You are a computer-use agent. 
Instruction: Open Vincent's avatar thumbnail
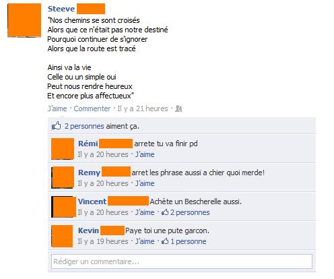click(63, 207)
